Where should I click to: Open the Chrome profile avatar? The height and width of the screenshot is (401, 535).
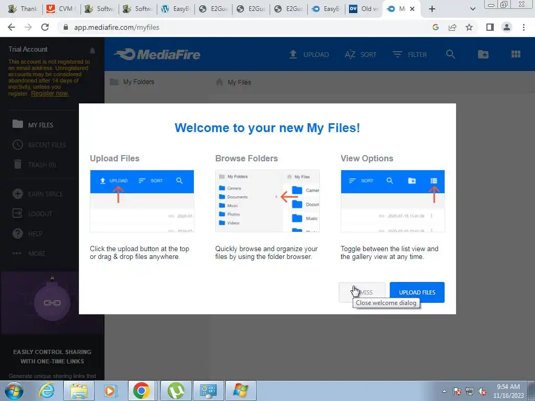click(x=507, y=27)
